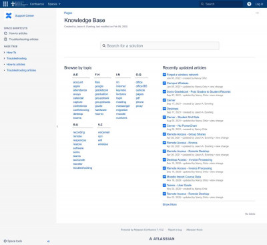Click the Log in link
The width and height of the screenshot is (267, 245).
259,4
